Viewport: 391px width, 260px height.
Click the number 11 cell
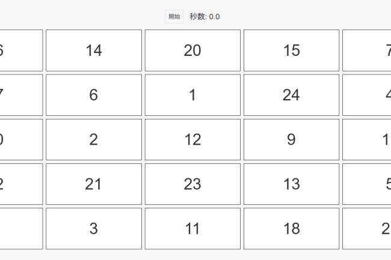pyautogui.click(x=192, y=228)
